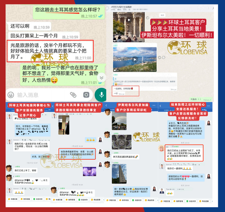Select the 昨天雨后遇到两道彩虹 message

click(x=125, y=157)
